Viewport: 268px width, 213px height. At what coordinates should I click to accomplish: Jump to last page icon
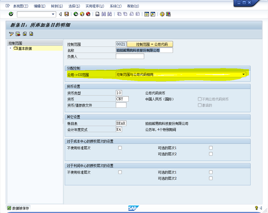pos(137,14)
